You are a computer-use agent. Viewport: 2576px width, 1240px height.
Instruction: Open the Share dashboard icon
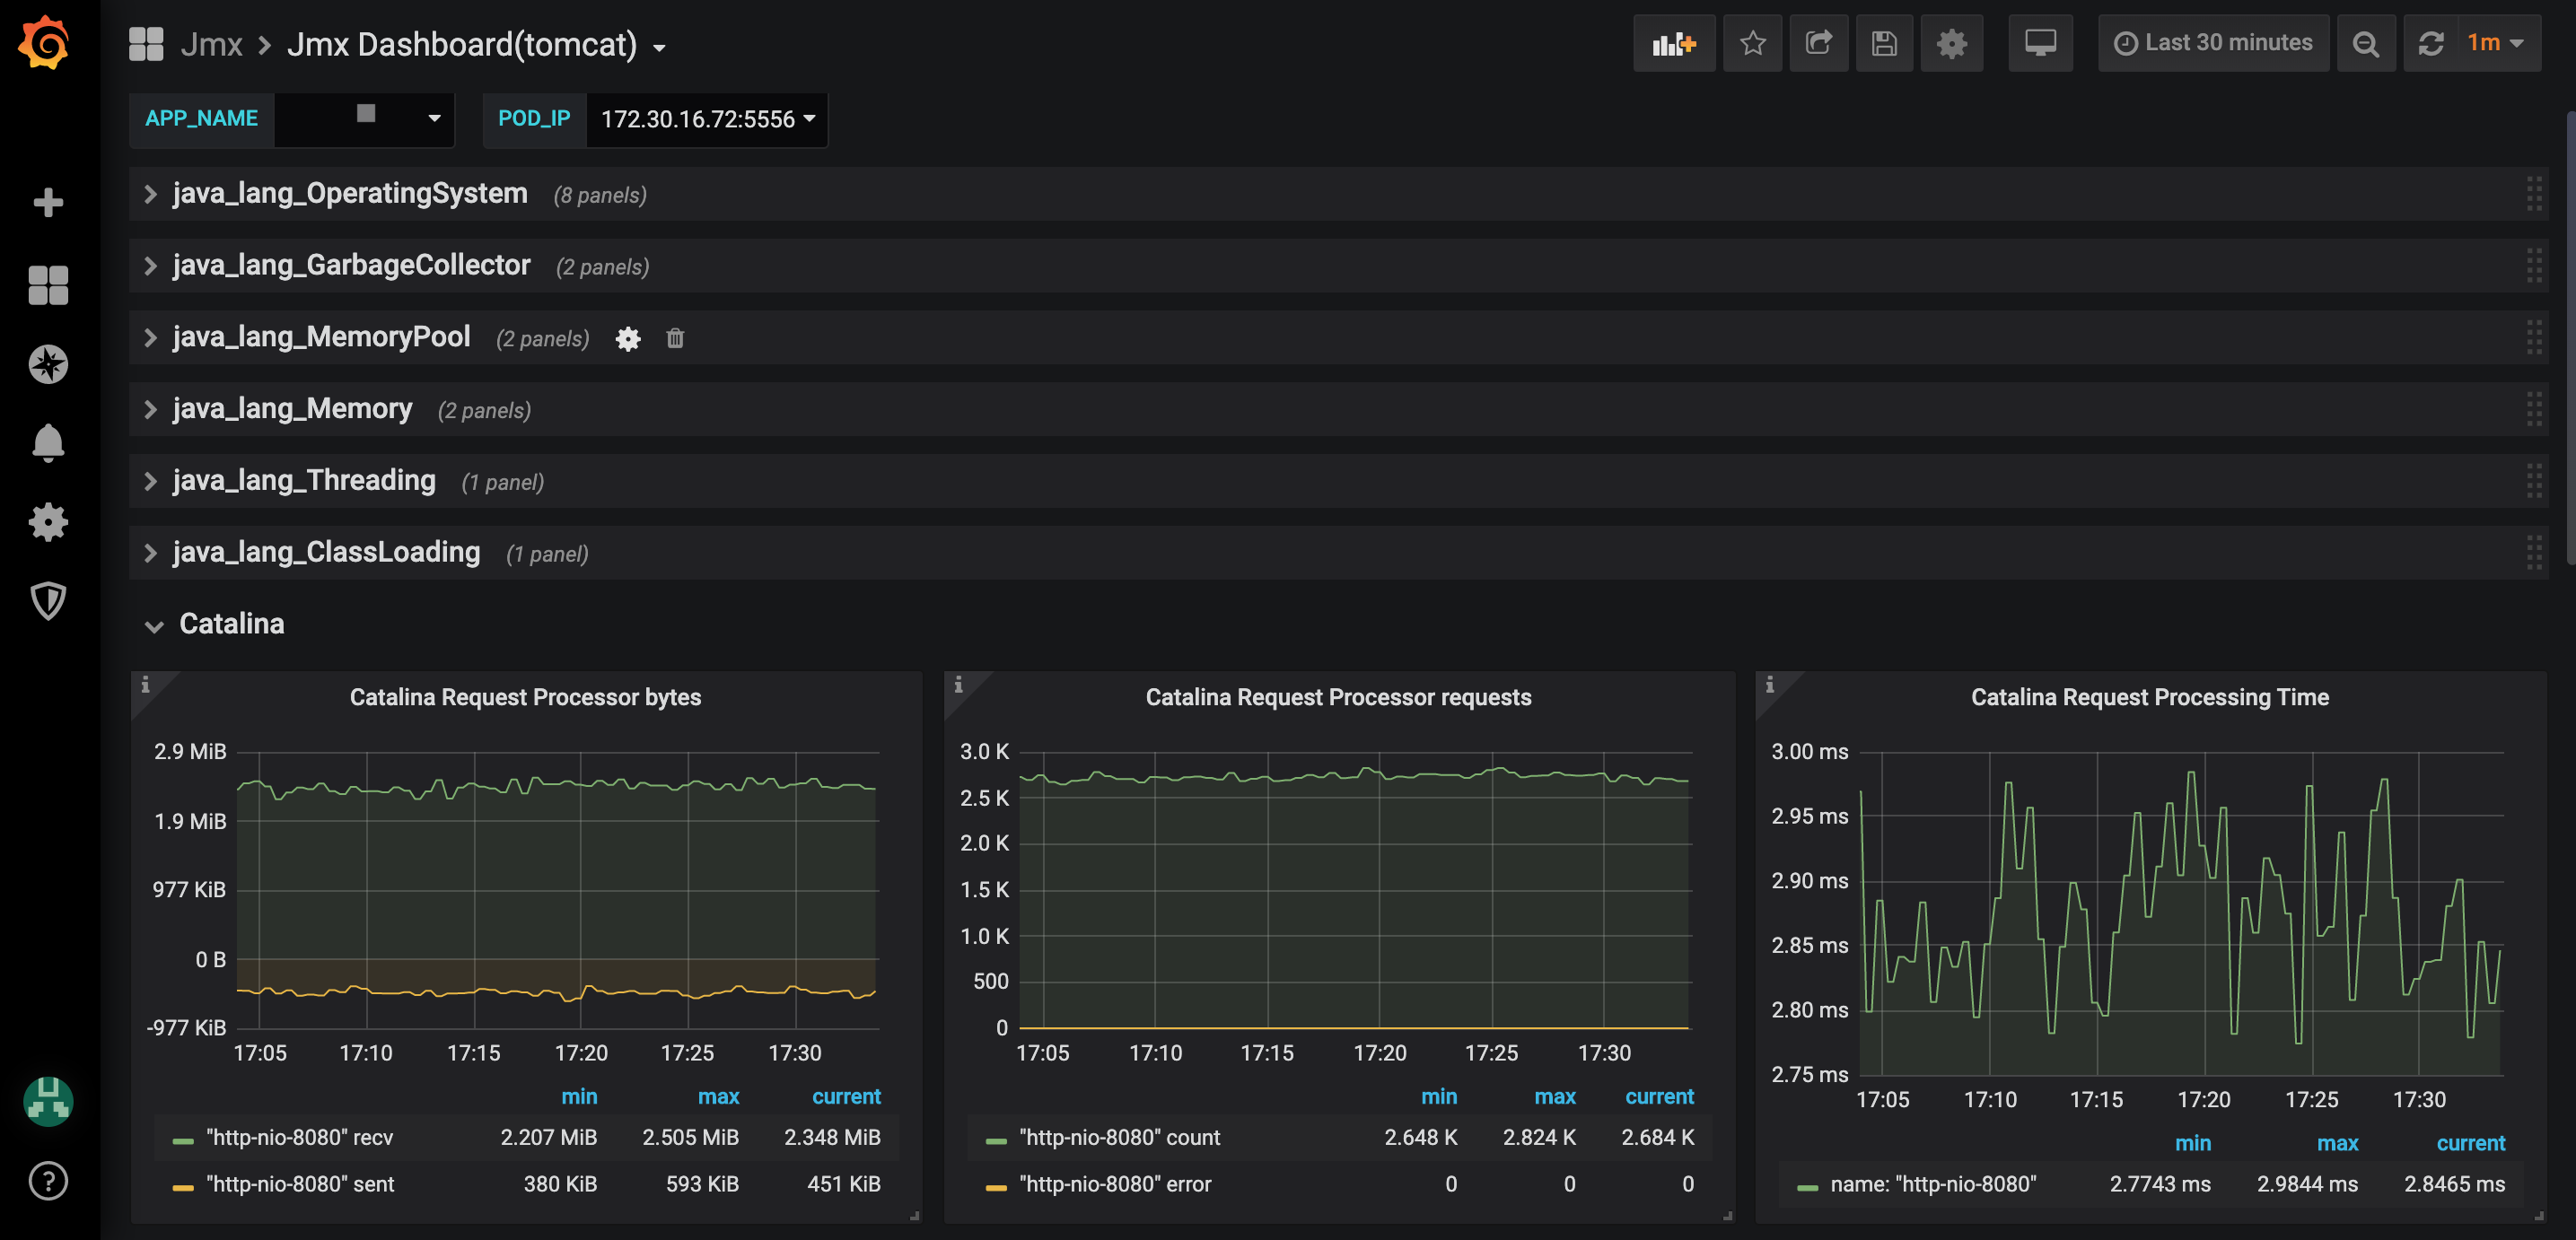1818,43
